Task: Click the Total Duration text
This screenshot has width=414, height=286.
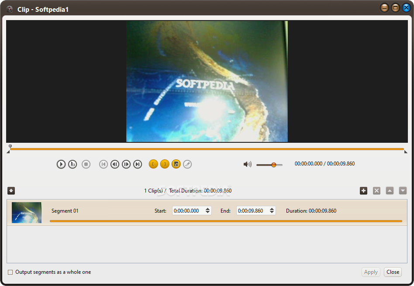Action: point(200,191)
